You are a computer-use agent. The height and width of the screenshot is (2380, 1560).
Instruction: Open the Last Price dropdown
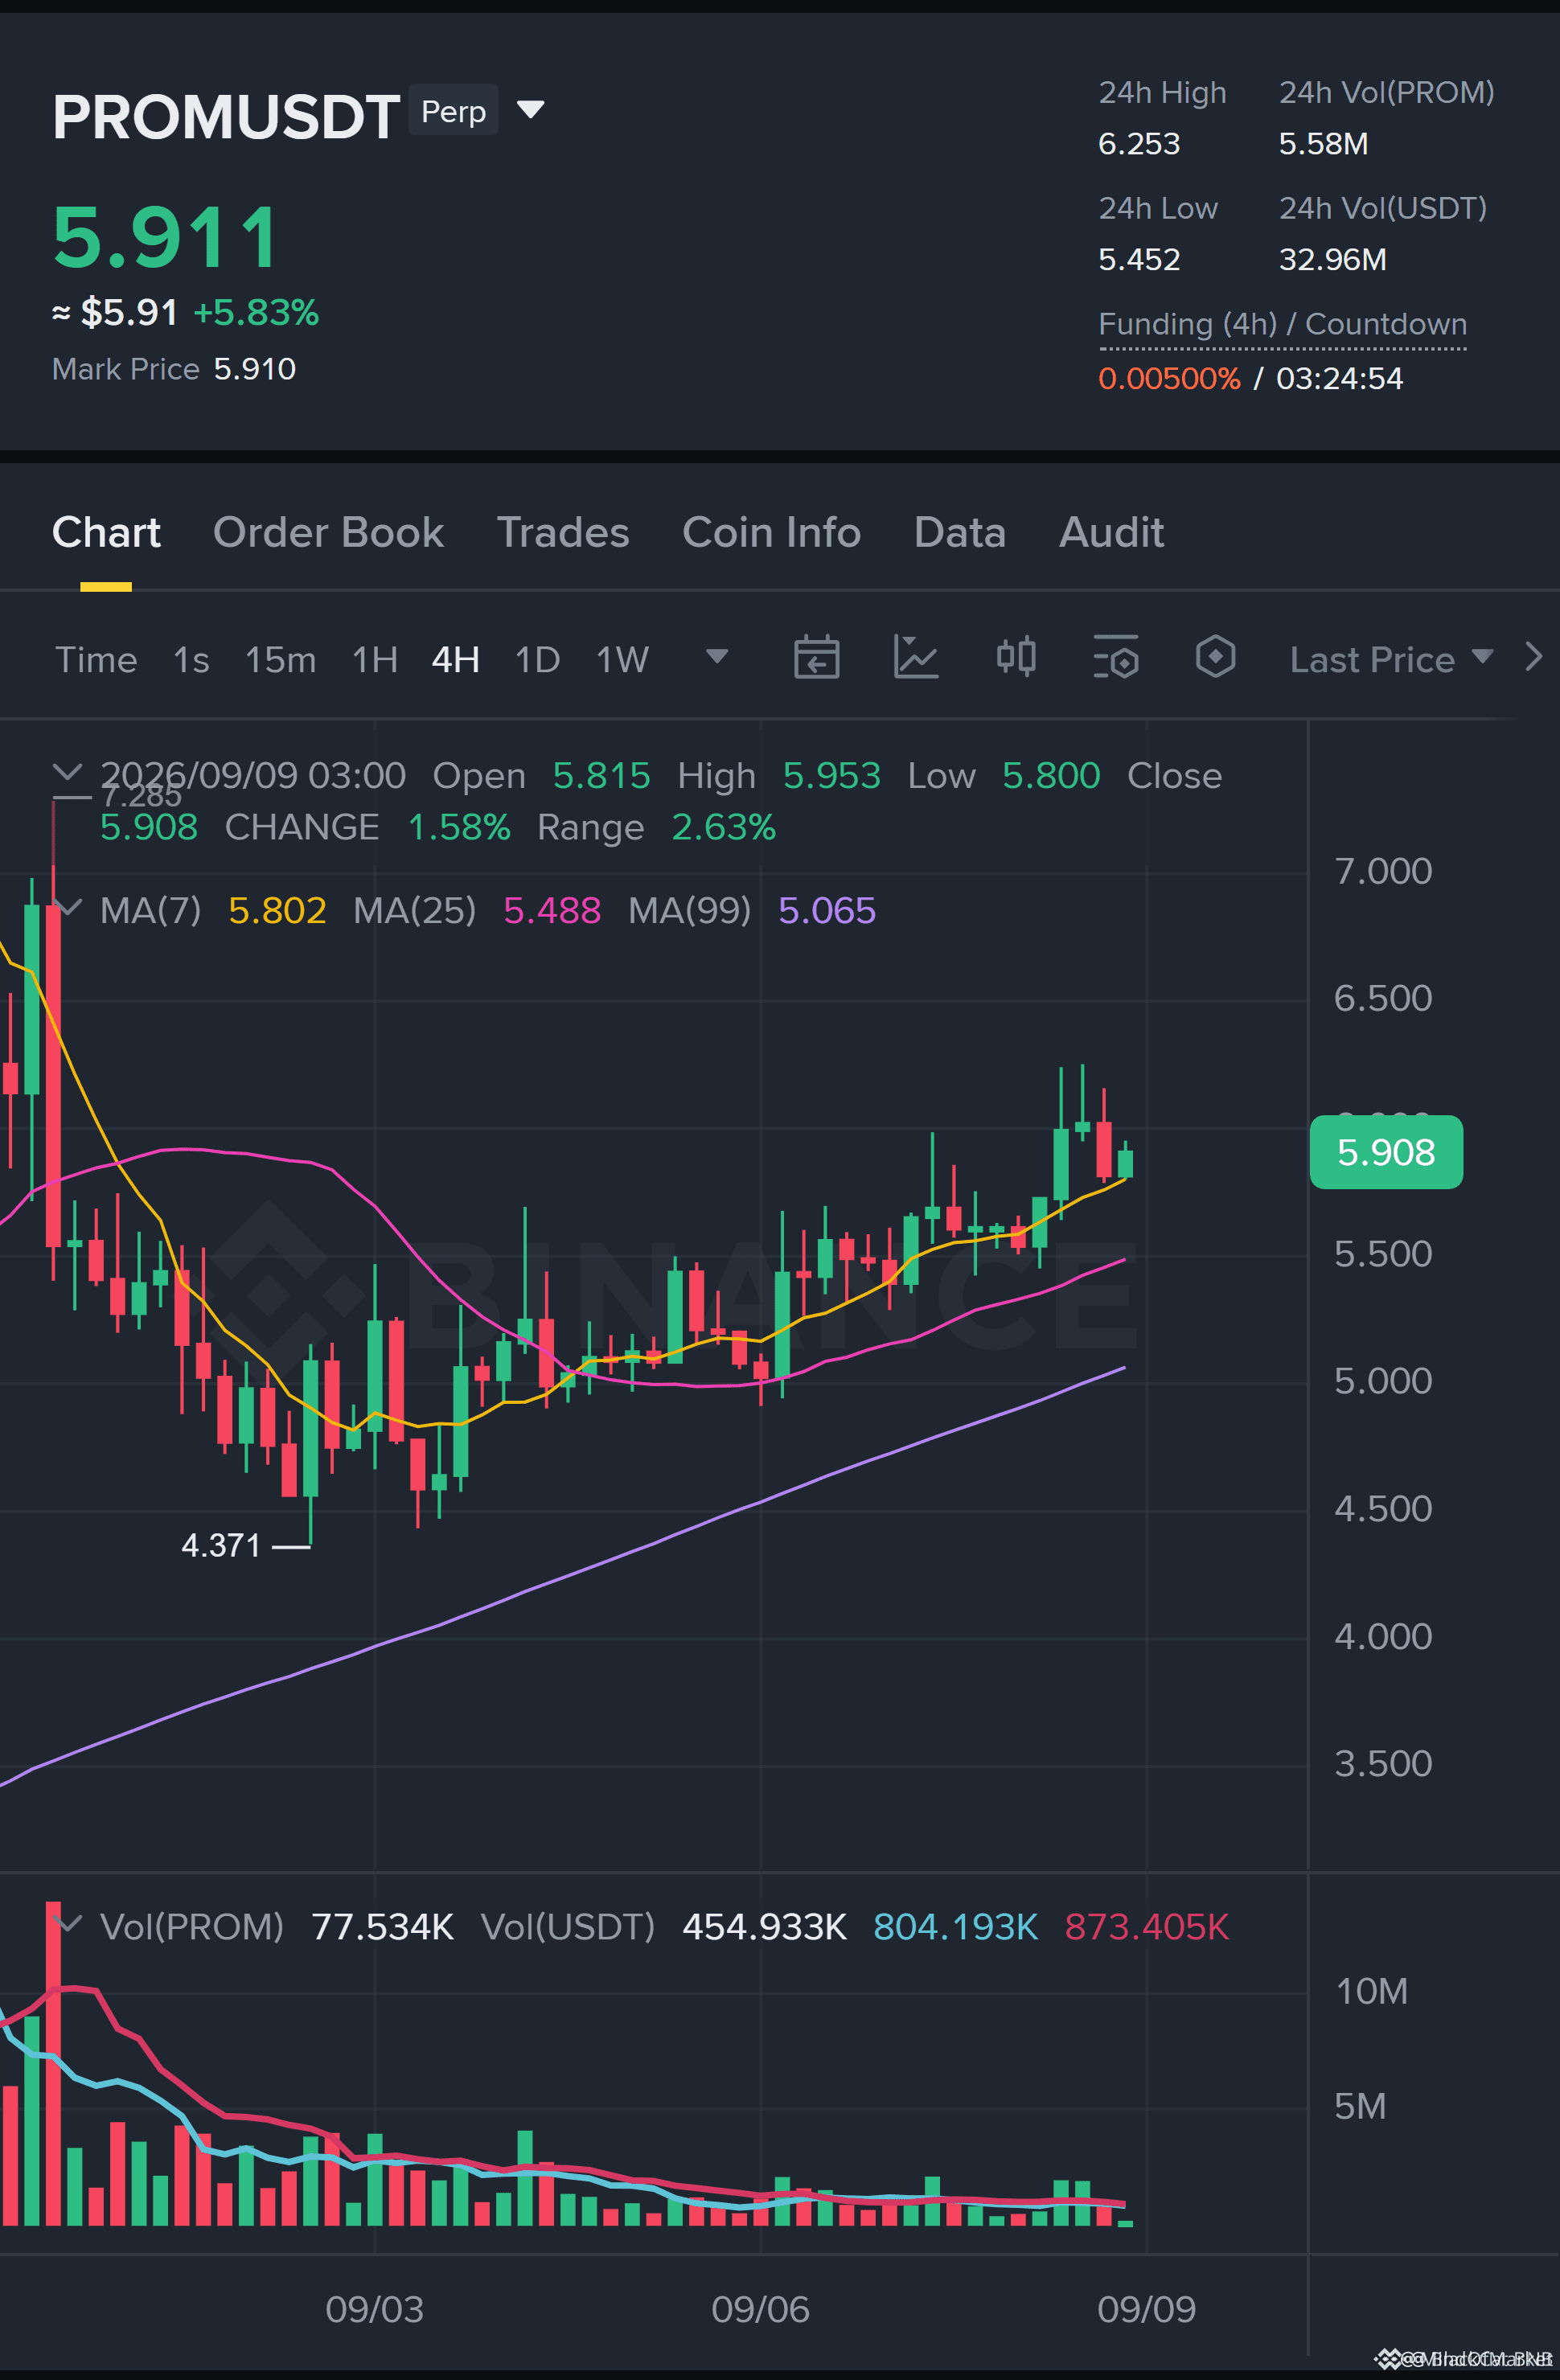pos(1391,659)
